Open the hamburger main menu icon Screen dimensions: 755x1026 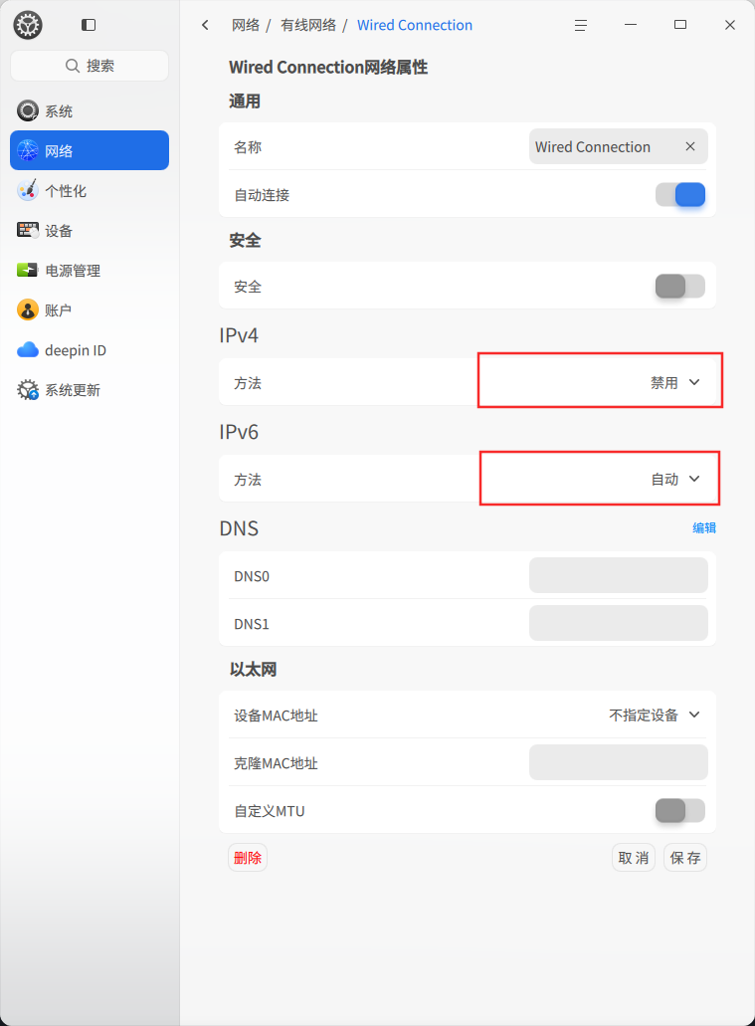pos(580,25)
